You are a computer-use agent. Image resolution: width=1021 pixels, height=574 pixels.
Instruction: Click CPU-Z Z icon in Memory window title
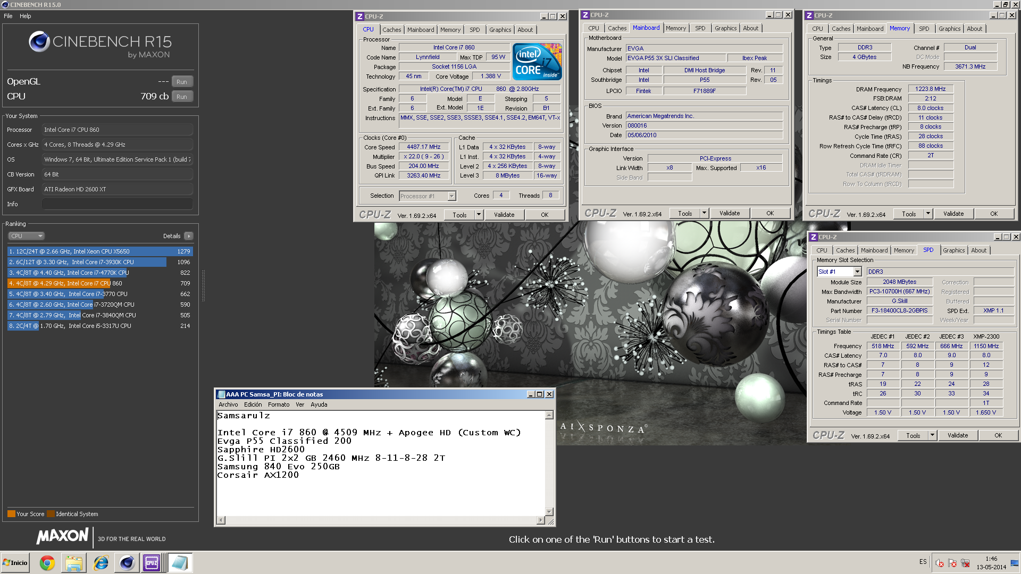(x=809, y=15)
